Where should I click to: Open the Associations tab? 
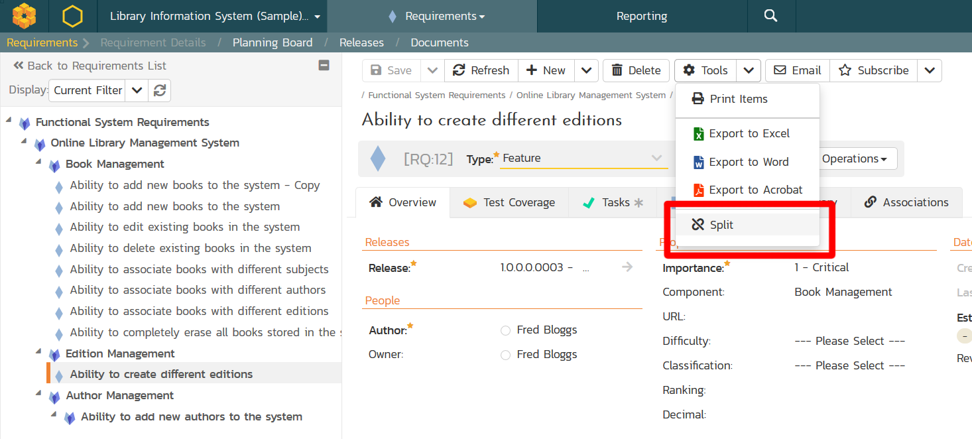point(906,202)
